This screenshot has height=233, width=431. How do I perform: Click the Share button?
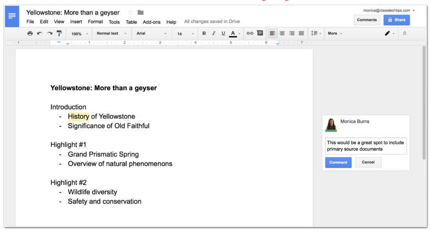396,20
